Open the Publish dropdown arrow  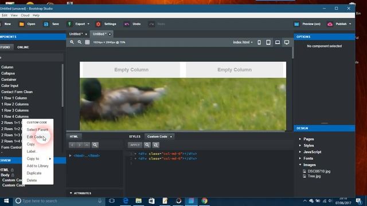350,24
